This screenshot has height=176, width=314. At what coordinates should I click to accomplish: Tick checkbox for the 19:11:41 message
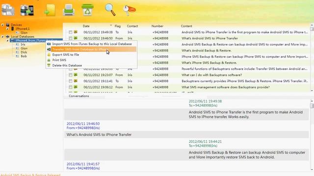71,81
